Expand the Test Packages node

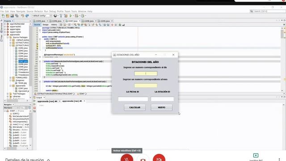click(x=8, y=93)
